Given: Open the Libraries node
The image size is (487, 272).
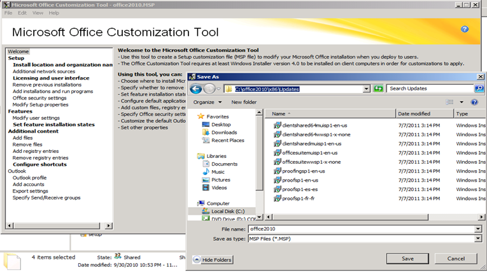Looking at the screenshot, I should click(216, 156).
